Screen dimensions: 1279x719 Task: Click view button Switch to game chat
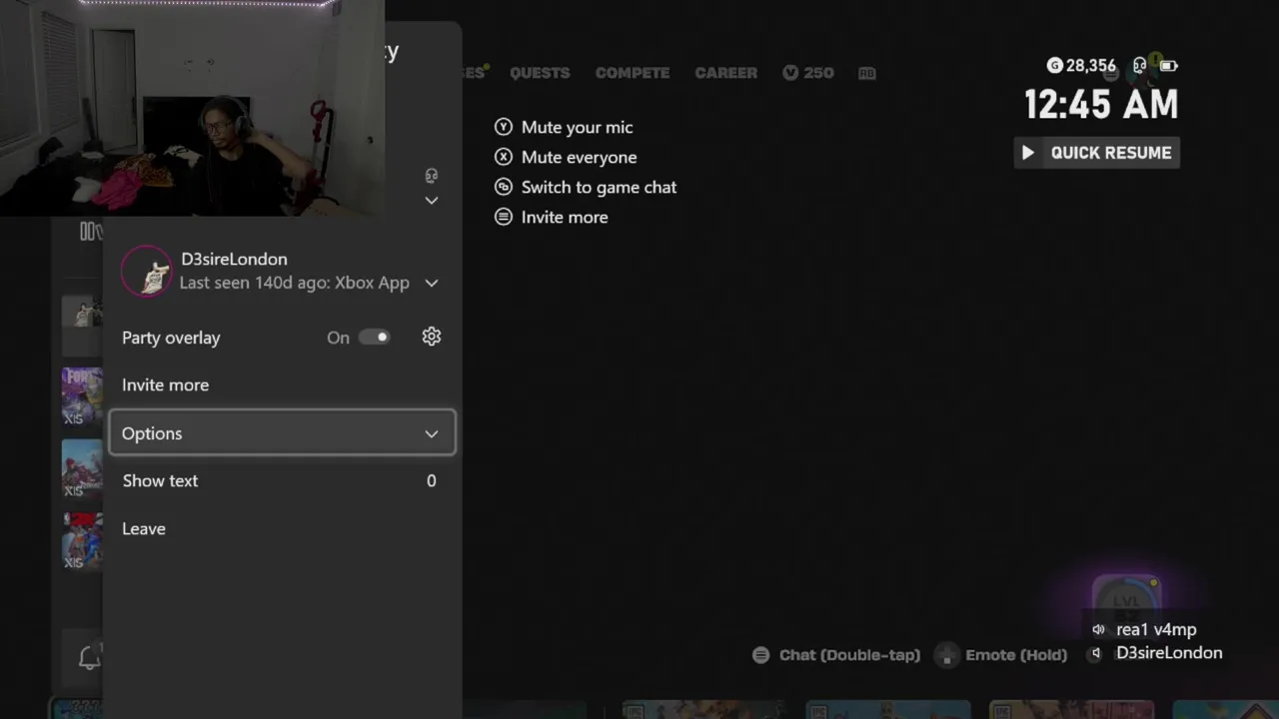[x=504, y=187]
